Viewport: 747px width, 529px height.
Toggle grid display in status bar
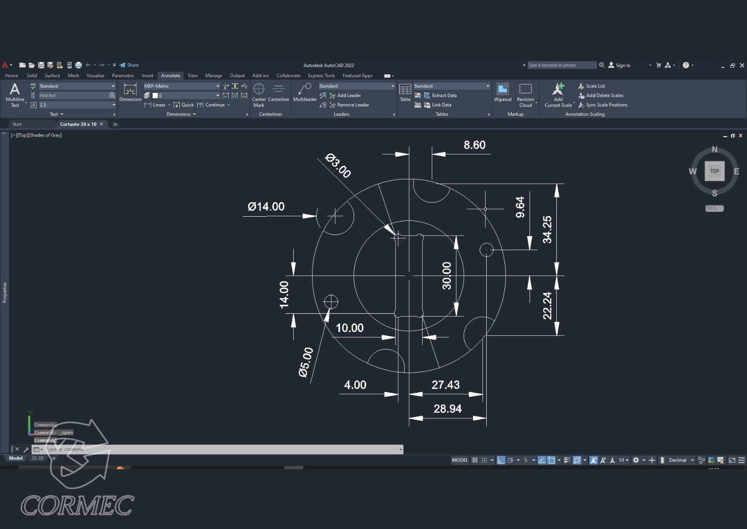tap(475, 460)
